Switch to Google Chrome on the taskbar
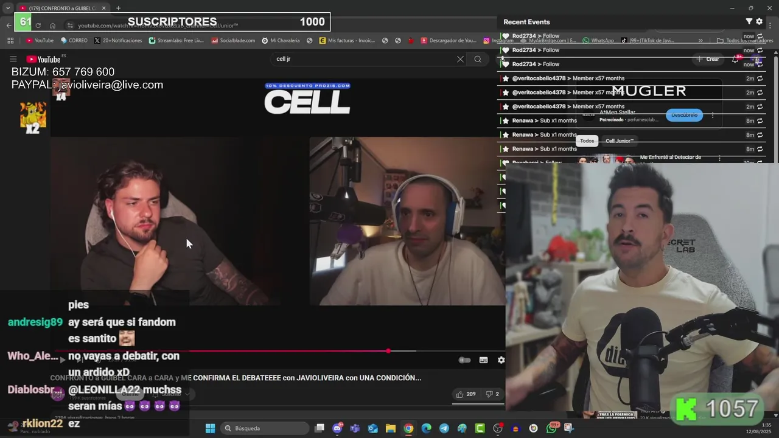This screenshot has height=438, width=779. pos(408,428)
